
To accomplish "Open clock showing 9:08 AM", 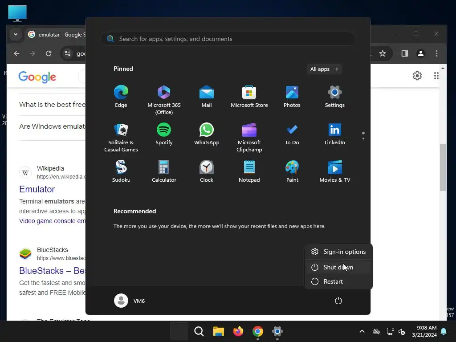I will (x=424, y=331).
